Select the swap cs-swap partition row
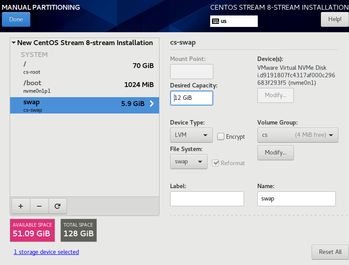 coord(85,105)
